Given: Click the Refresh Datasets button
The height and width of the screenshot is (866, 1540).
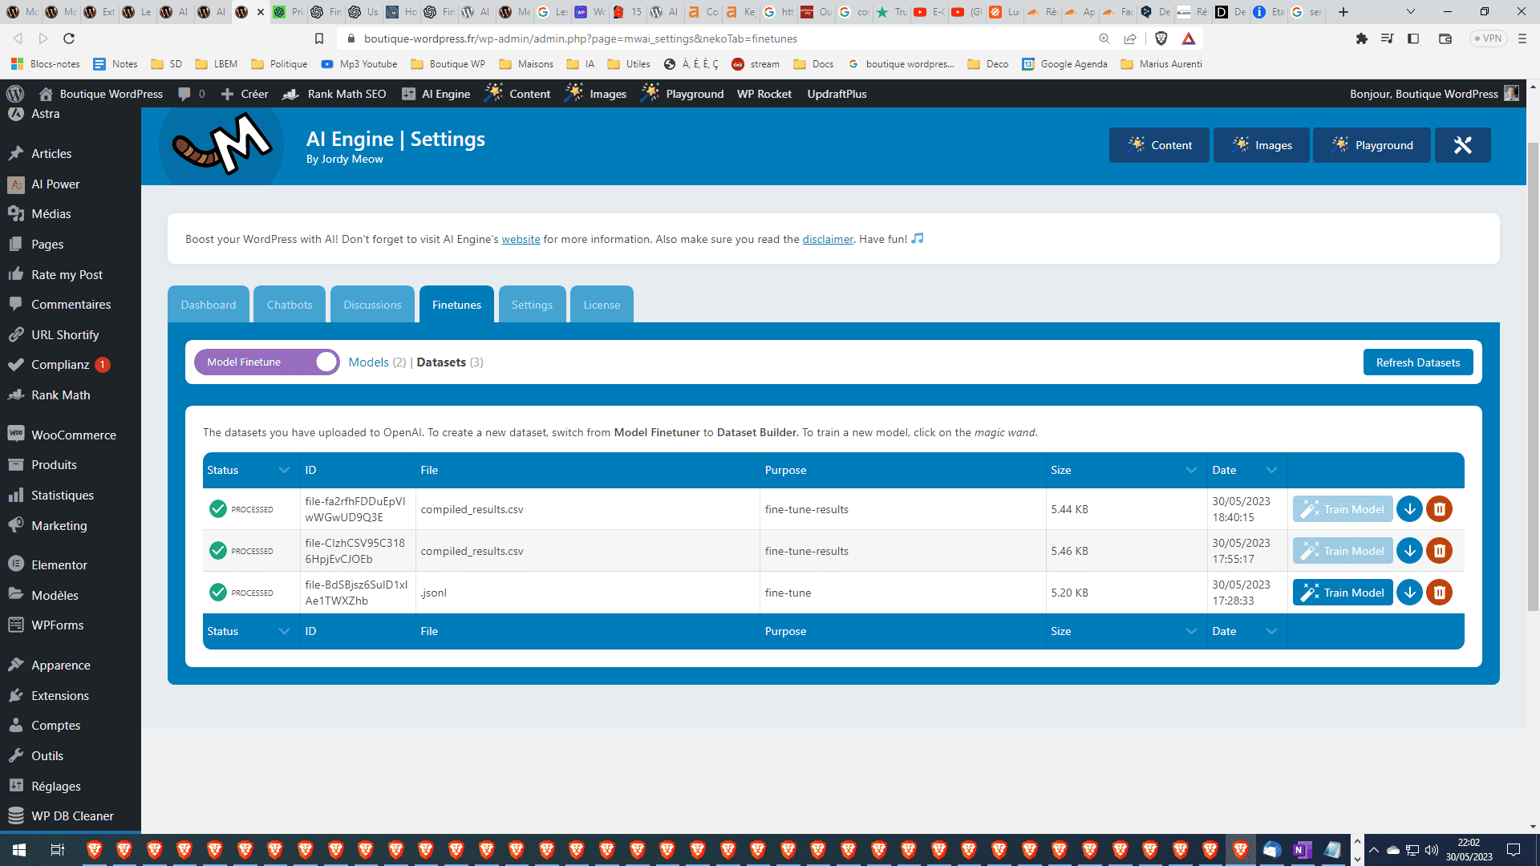Looking at the screenshot, I should (1417, 362).
